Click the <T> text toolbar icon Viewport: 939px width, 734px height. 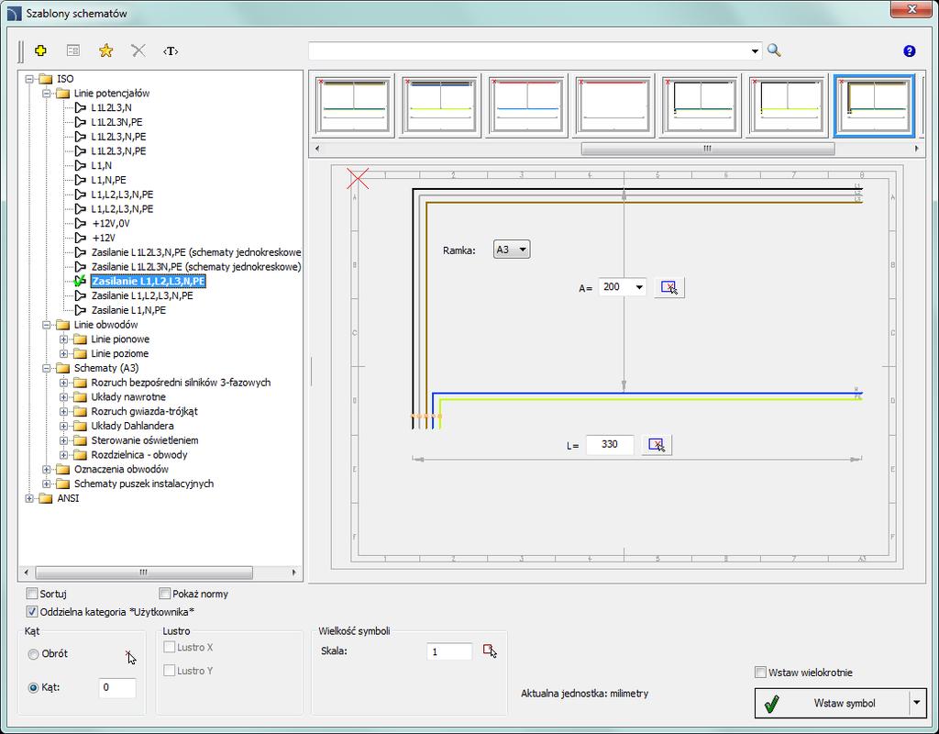pos(171,51)
